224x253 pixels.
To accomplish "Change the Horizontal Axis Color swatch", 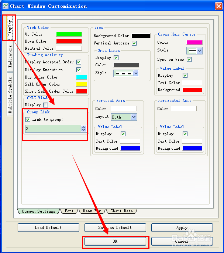I will (184, 109).
